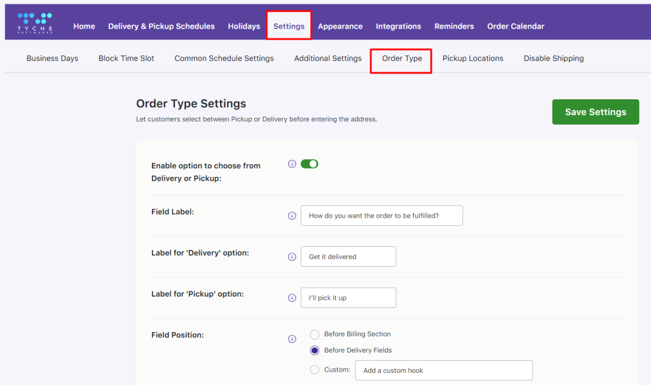Open the Order Calendar page
The image size is (651, 385).
[516, 26]
